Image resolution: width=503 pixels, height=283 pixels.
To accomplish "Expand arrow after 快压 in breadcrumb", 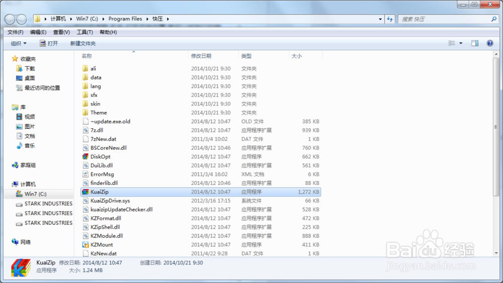I will coord(168,19).
